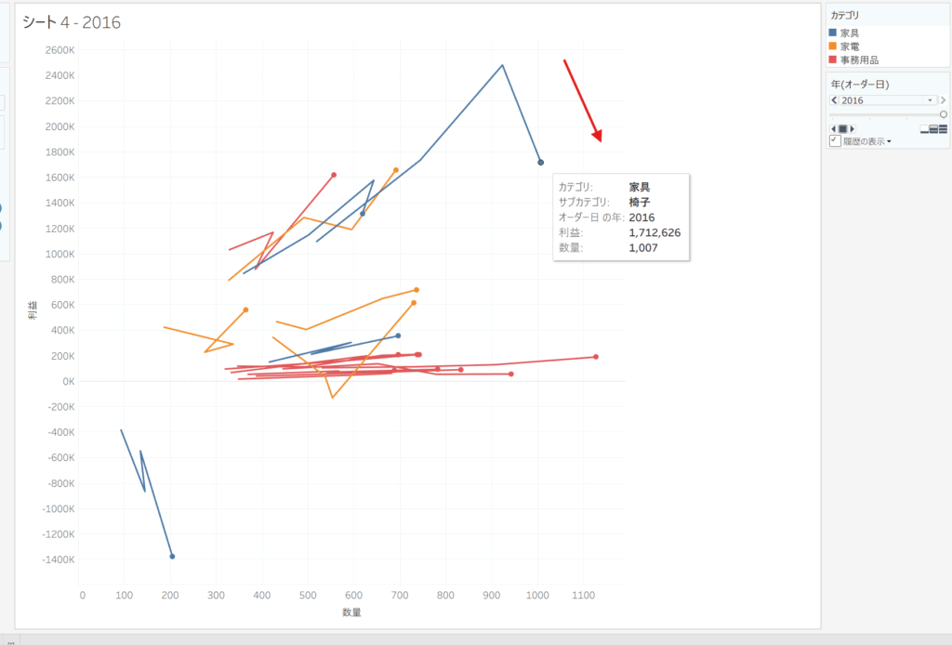Open 履歴の表示 options dropdown arrow
The width and height of the screenshot is (952, 645).
point(890,142)
